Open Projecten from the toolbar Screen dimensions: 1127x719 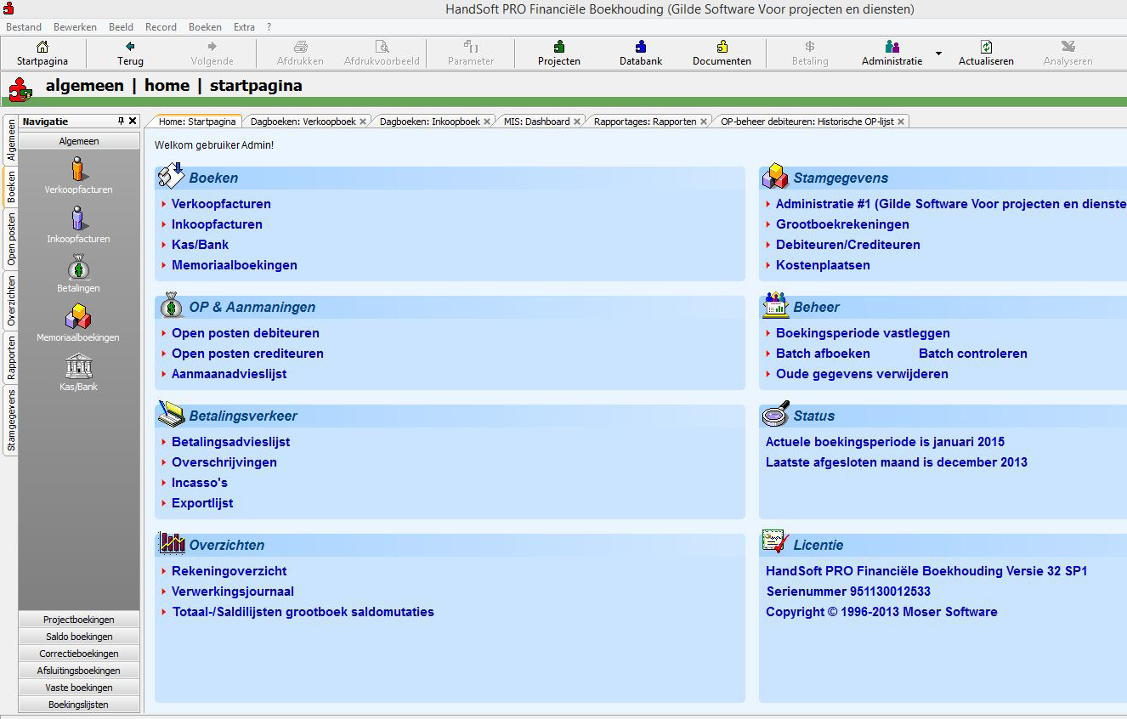tap(558, 53)
